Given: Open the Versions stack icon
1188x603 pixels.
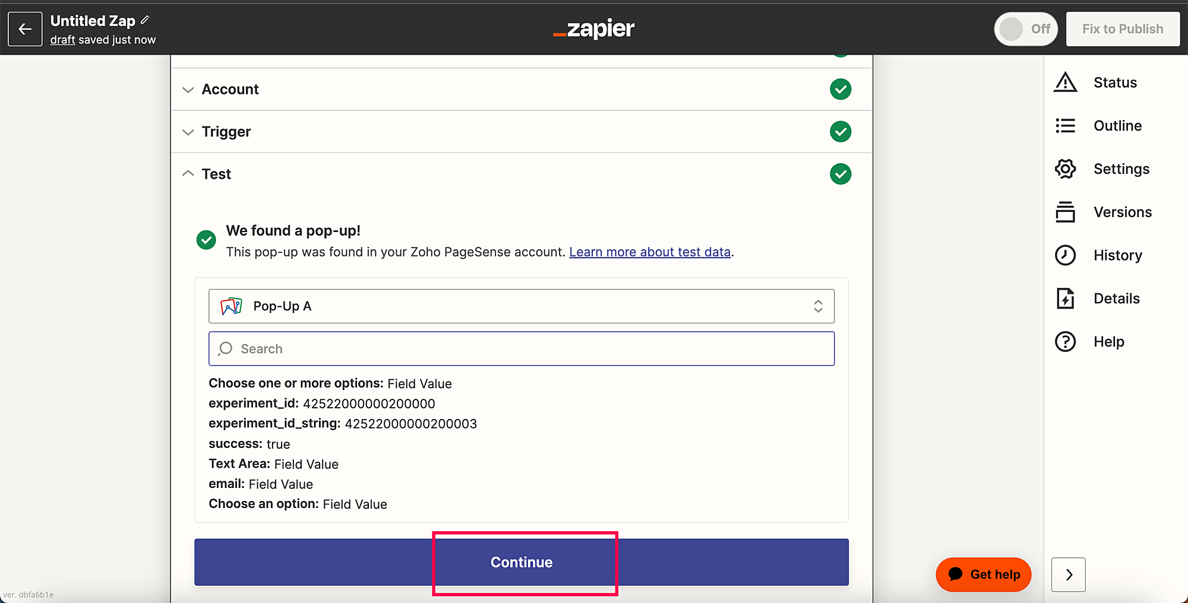Looking at the screenshot, I should coord(1065,212).
